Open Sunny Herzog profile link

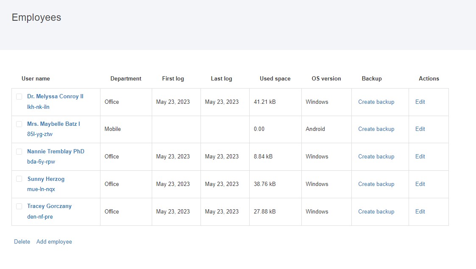pos(46,179)
